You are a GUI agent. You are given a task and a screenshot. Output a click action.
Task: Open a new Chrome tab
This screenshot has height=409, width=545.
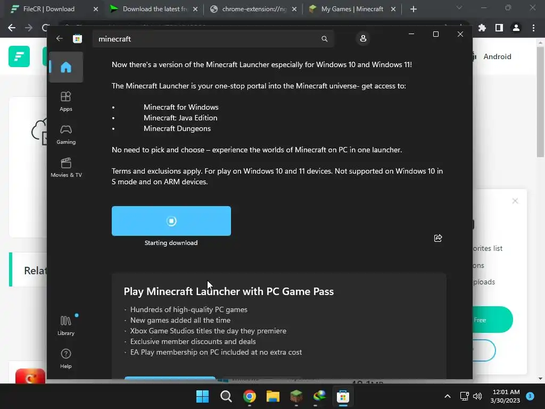point(413,9)
